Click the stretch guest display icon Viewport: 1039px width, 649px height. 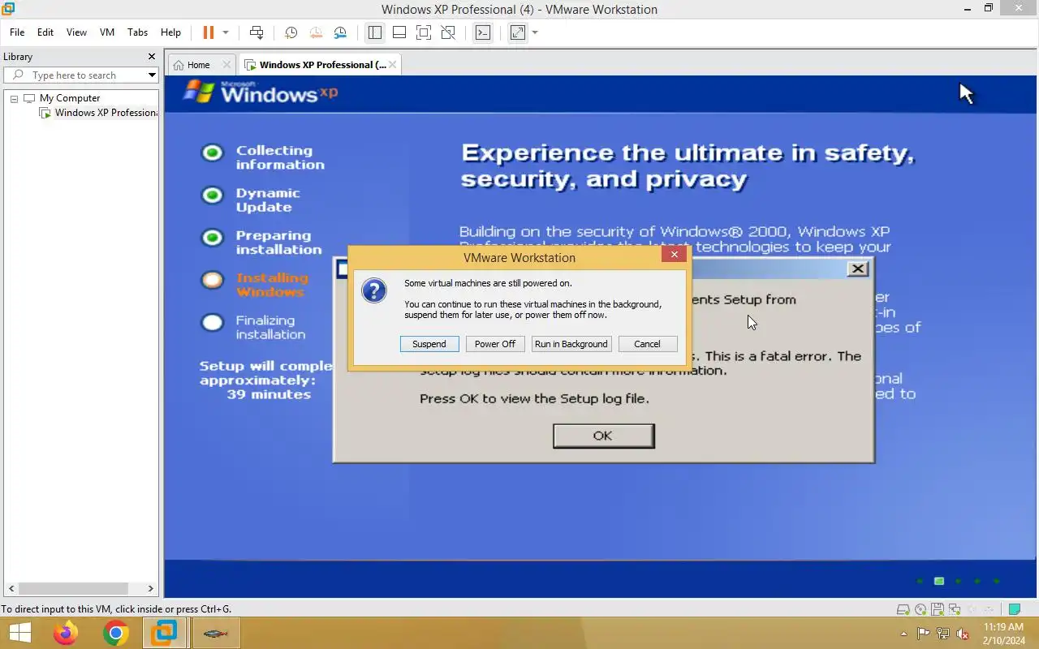(518, 32)
